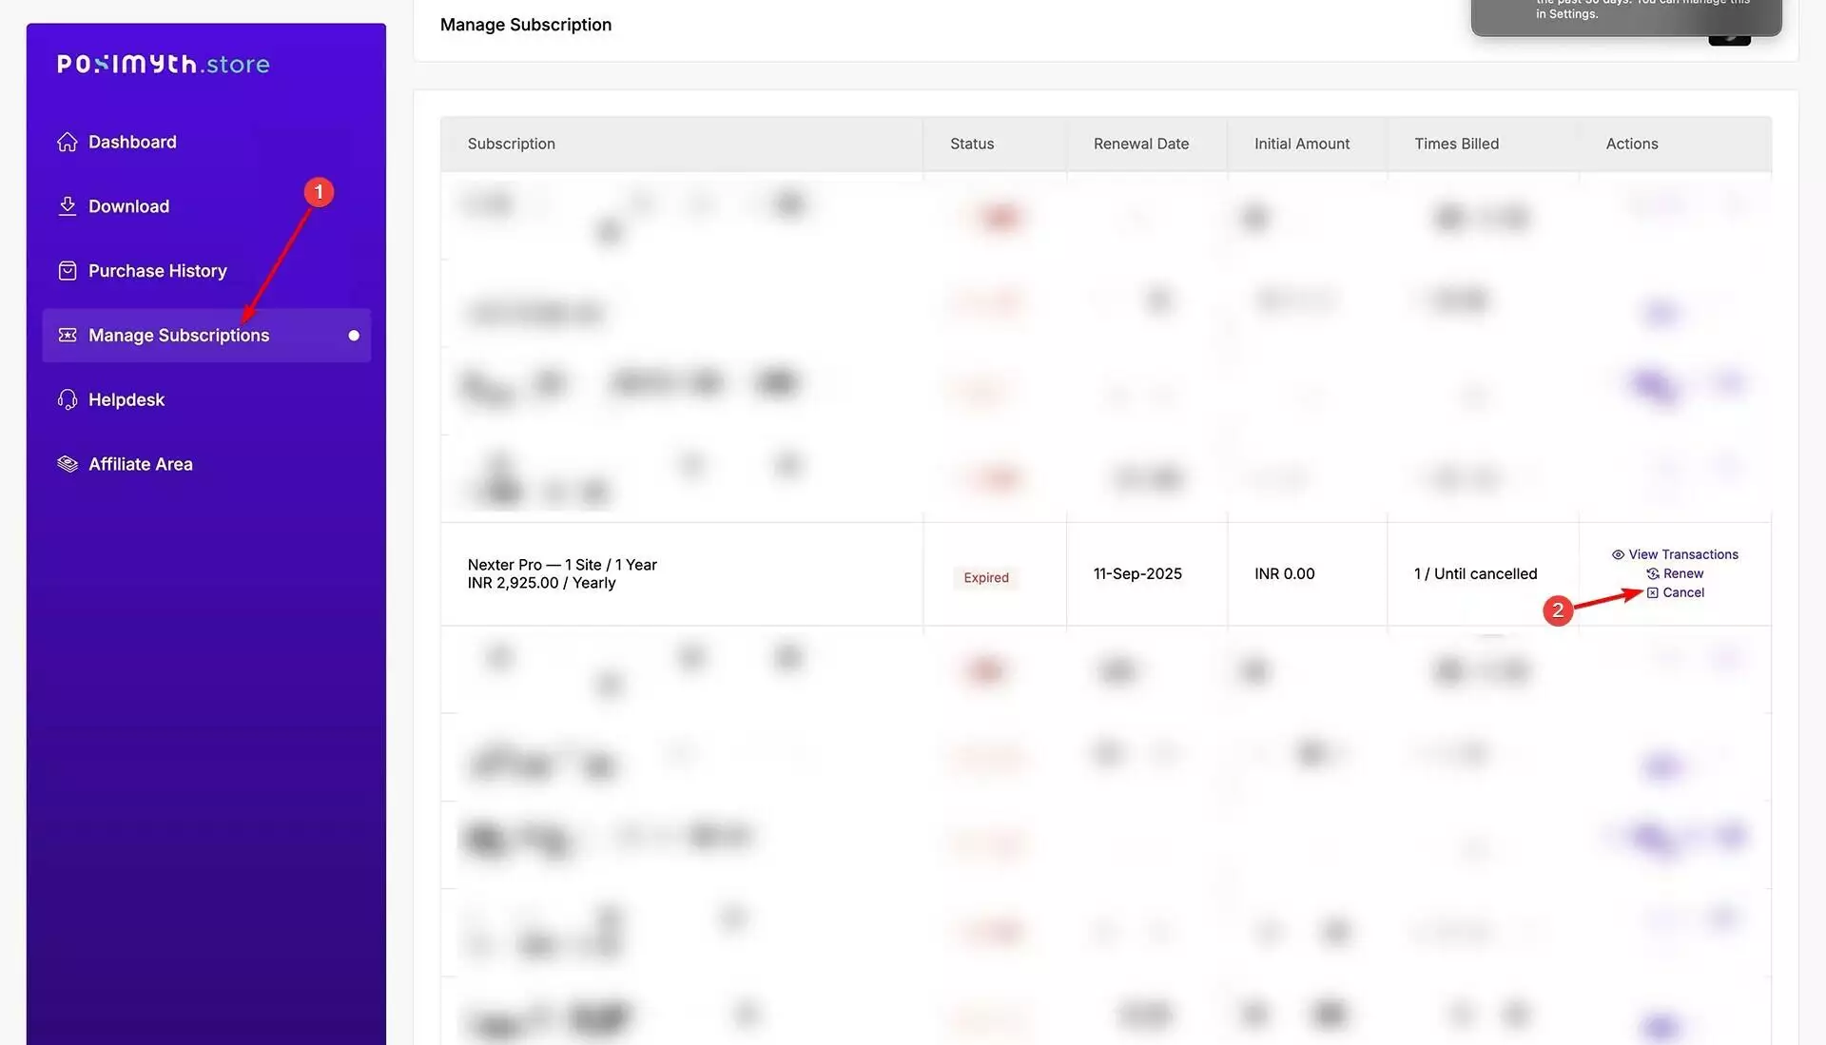
Task: Select the Manage Subscriptions ticket icon
Action: point(67,335)
